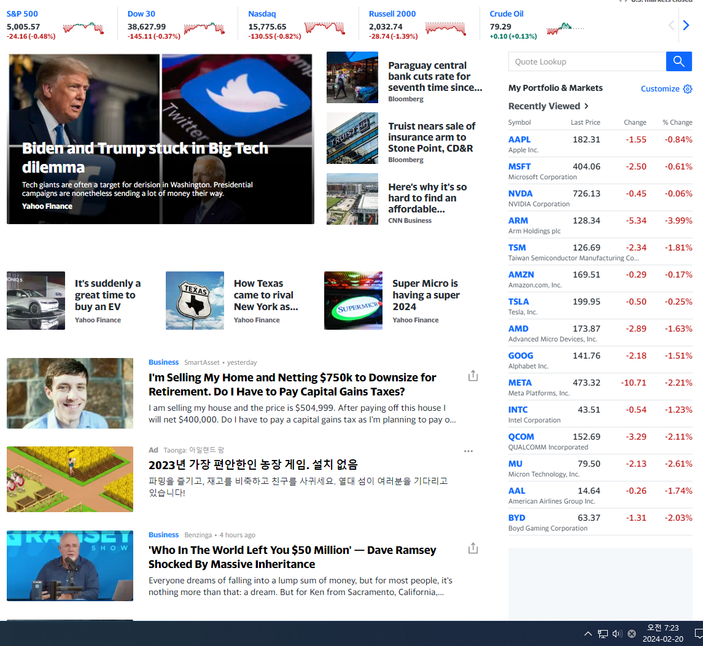Advance market ticker with right arrow
The width and height of the screenshot is (703, 646).
(686, 25)
